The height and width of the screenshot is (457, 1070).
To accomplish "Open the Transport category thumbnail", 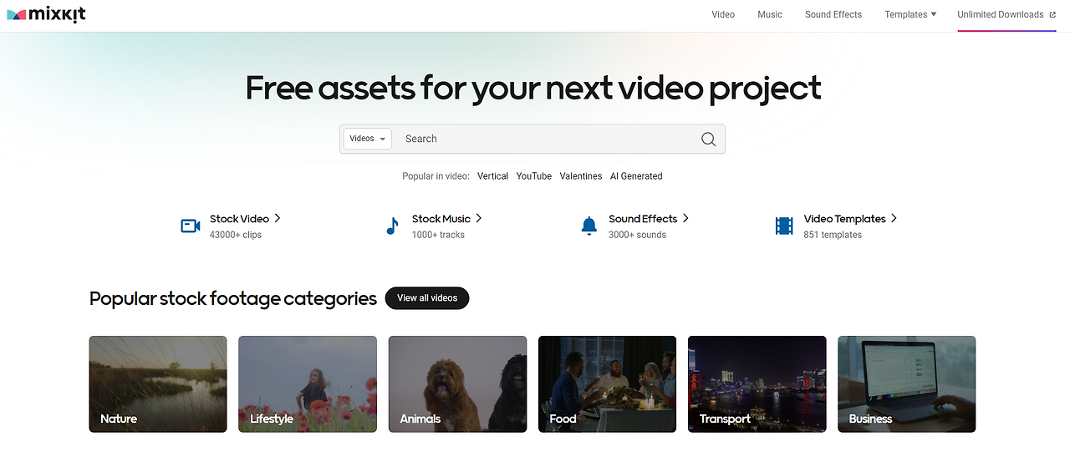I will click(757, 384).
